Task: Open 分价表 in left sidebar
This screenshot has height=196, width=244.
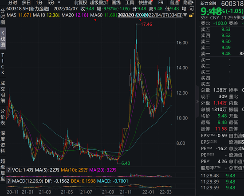Action: click(3, 117)
